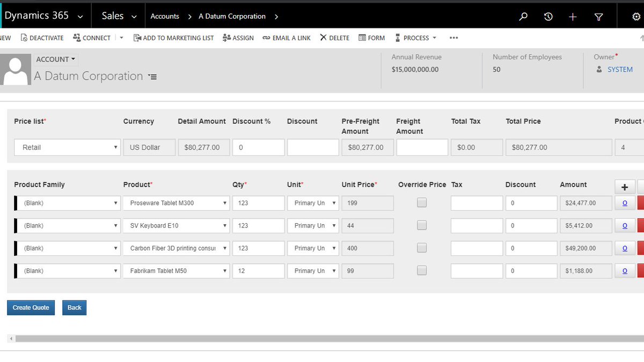Click Delete in the command bar
This screenshot has width=644, height=362.
point(334,38)
